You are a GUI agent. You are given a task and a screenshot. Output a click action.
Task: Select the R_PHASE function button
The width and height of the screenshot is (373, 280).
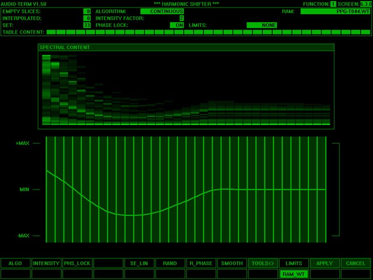coord(201,263)
